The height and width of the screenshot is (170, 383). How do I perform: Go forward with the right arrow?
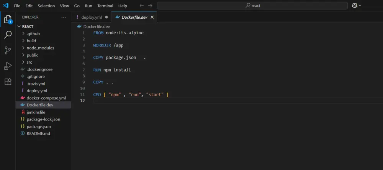[150, 6]
